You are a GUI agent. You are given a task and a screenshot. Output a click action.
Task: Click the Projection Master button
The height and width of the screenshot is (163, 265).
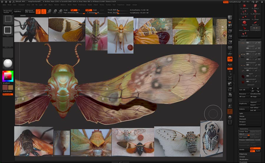click(x=8, y=11)
